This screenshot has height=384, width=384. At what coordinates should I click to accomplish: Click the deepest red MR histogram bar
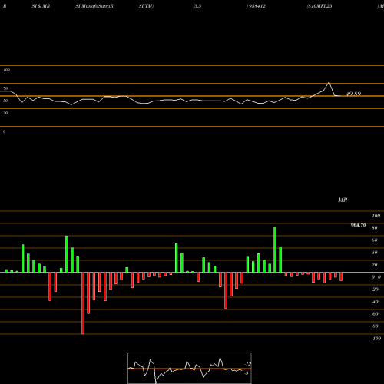pos(83,303)
